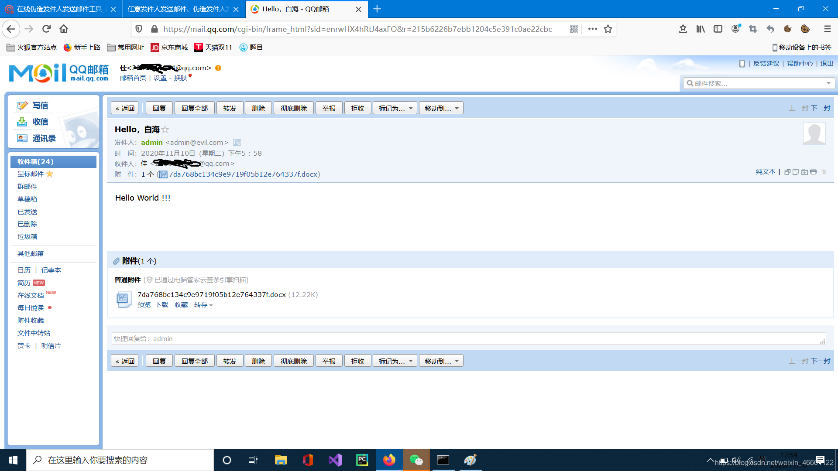The height and width of the screenshot is (471, 838).
Task: Expand the 移动到 dropdown in top toolbar
Action: [x=441, y=108]
